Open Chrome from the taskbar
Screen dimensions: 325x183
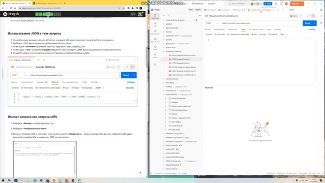click(x=48, y=180)
